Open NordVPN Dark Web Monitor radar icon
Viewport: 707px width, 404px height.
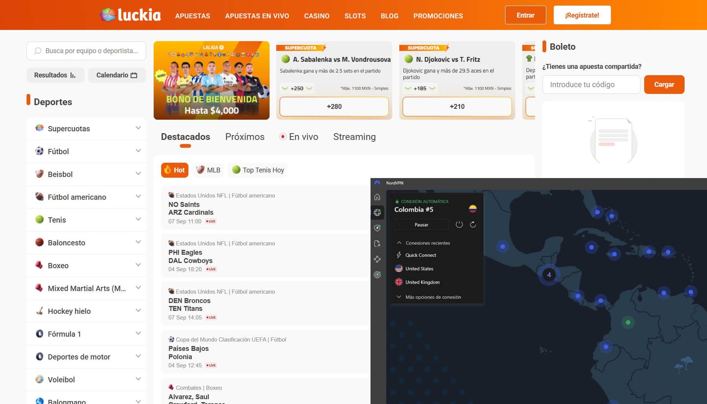tap(377, 275)
